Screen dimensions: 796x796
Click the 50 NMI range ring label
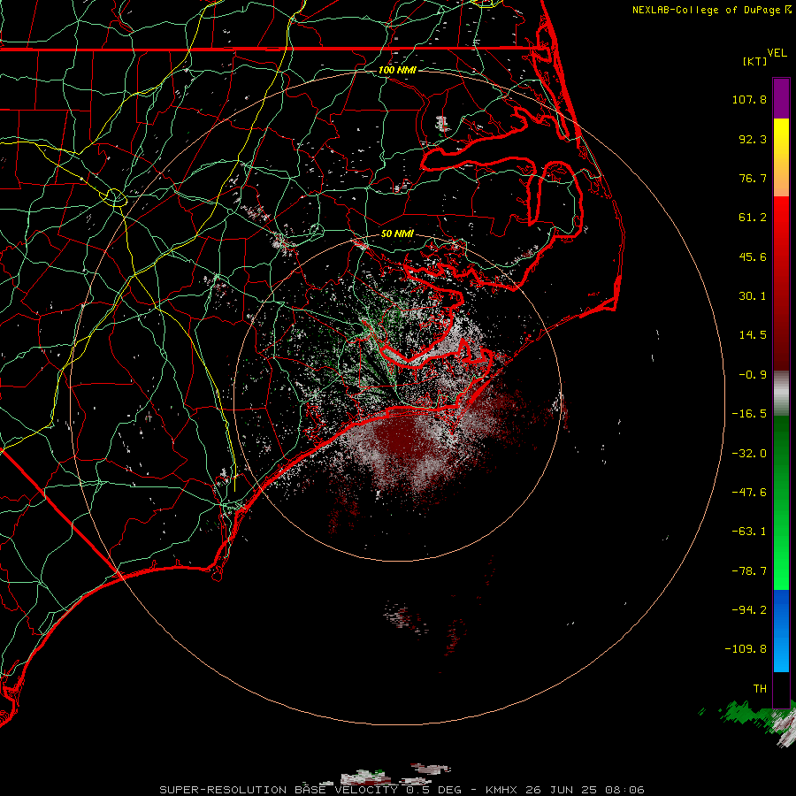point(397,233)
